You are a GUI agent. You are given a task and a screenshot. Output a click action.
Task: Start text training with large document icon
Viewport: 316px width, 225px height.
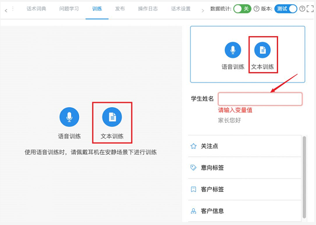(x=112, y=117)
